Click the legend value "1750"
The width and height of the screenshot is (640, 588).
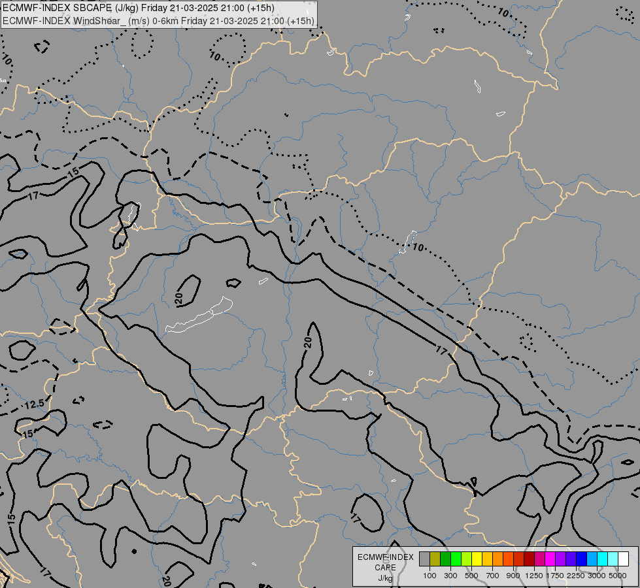(x=555, y=576)
